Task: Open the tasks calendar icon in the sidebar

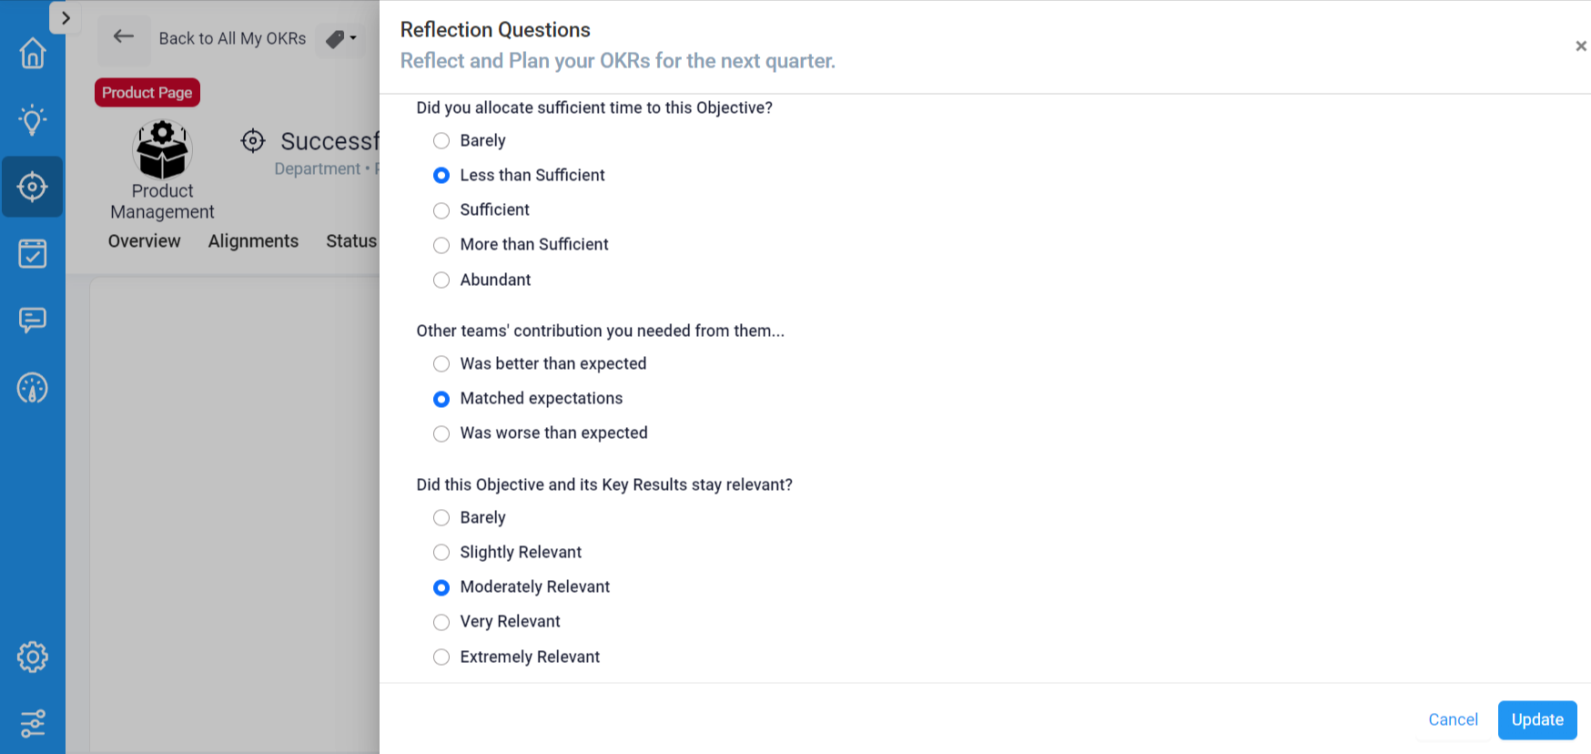Action: [33, 253]
